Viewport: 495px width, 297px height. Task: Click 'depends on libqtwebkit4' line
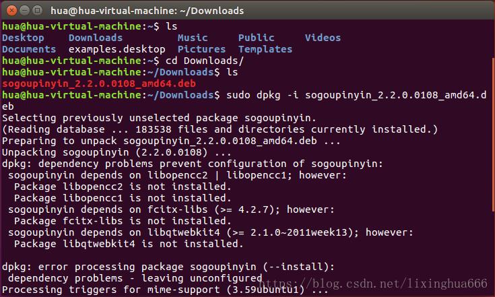[211, 232]
